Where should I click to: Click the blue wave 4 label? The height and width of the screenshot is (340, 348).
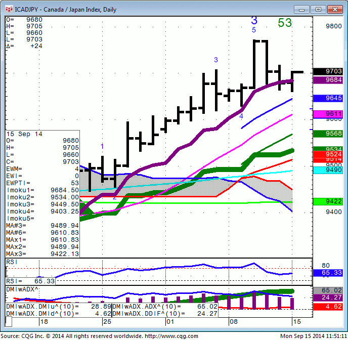pyautogui.click(x=241, y=116)
